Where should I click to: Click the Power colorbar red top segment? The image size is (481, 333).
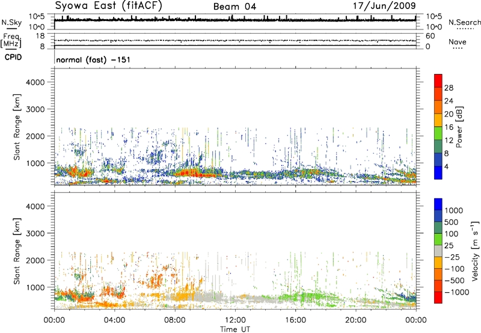tap(438, 81)
